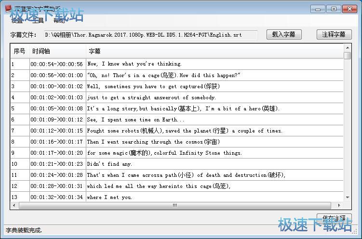Focus the subtitle file path field
Image resolution: width=362 pixels, height=239 pixels.
[151, 35]
